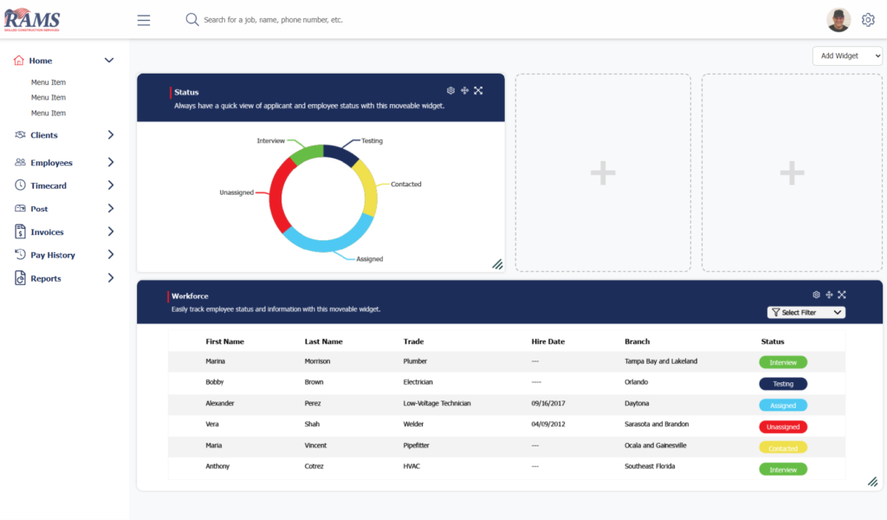Open the Select Filter dropdown

pyautogui.click(x=806, y=312)
